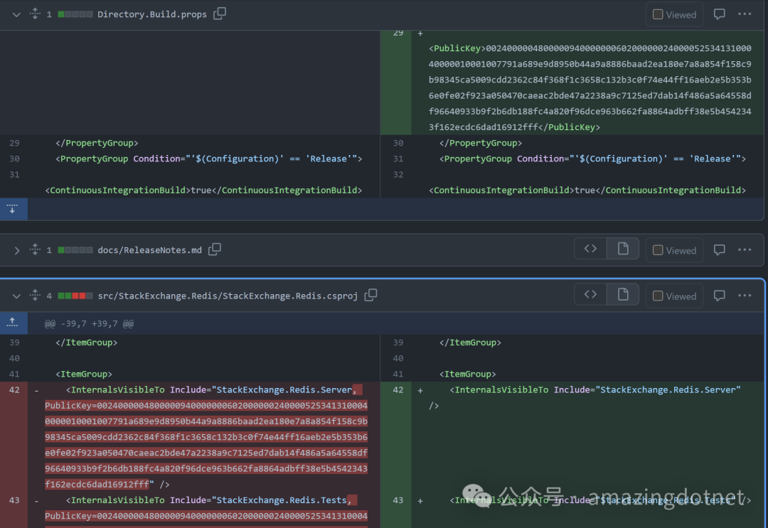Select added line number 43 in StackExchange.Redis.csproj
768x528 pixels.
(398, 500)
